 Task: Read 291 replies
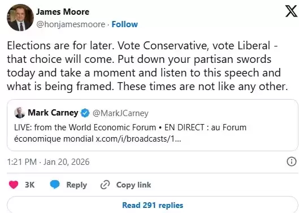pos(153,205)
